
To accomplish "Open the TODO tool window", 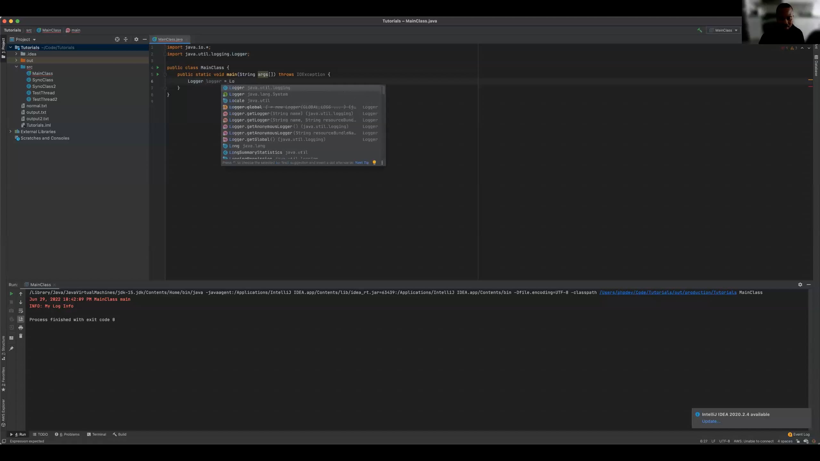I will pyautogui.click(x=40, y=434).
